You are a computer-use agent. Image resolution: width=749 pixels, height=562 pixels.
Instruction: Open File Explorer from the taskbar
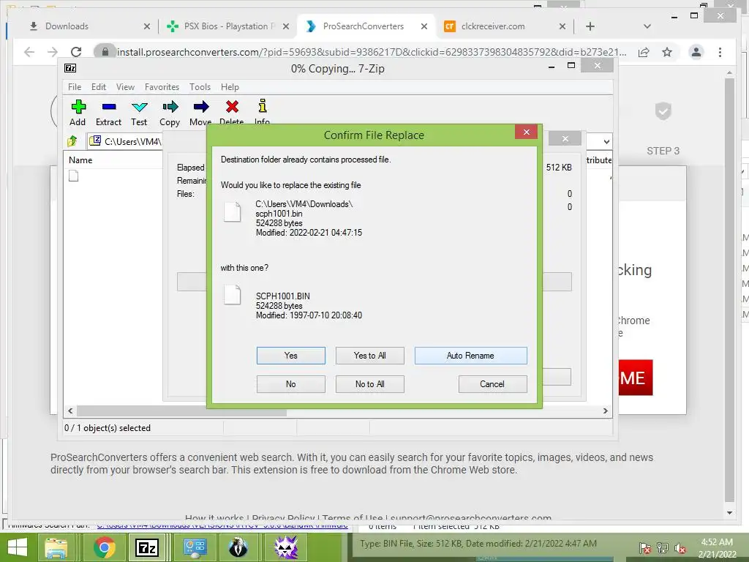(x=56, y=547)
